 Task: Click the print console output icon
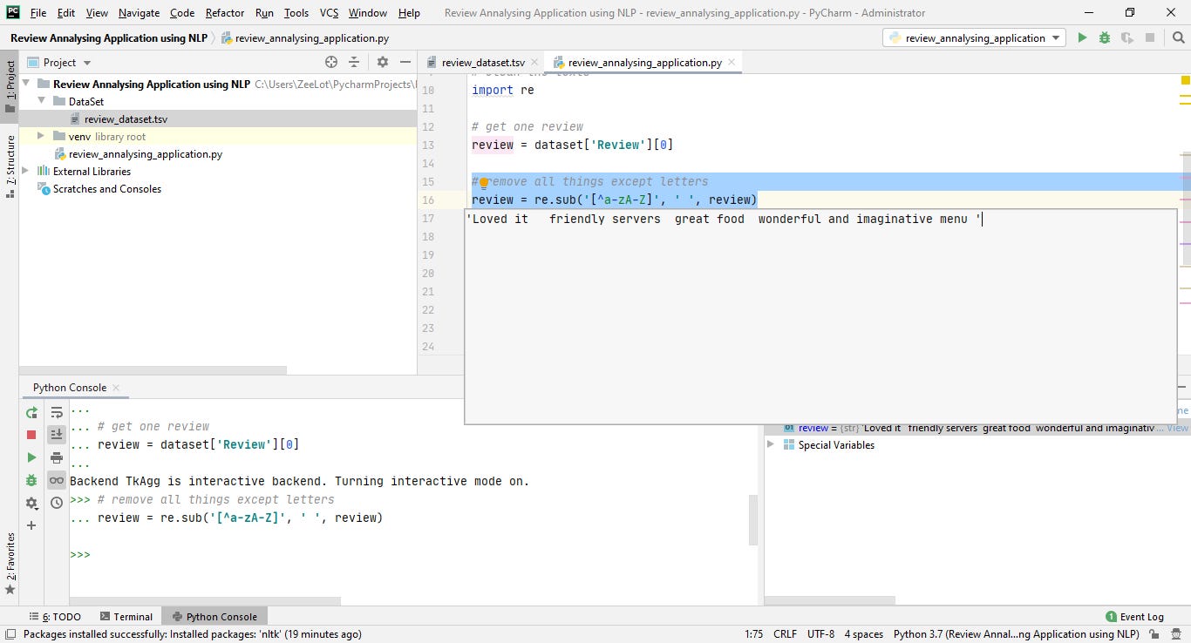[56, 457]
